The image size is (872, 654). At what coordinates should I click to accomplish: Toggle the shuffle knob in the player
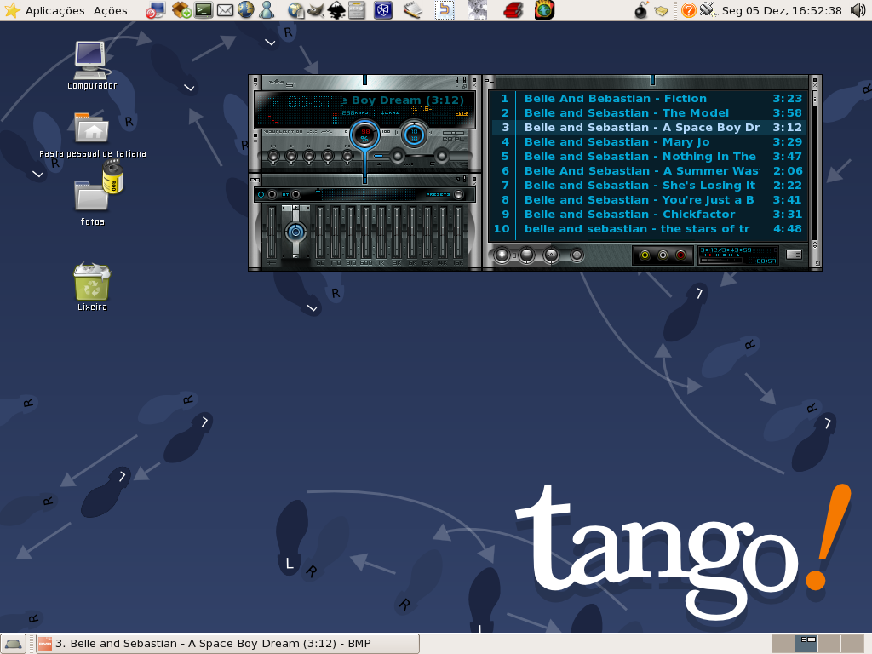397,156
